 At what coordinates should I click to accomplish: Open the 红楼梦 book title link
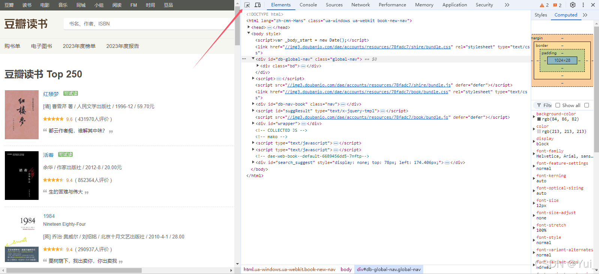tap(51, 94)
